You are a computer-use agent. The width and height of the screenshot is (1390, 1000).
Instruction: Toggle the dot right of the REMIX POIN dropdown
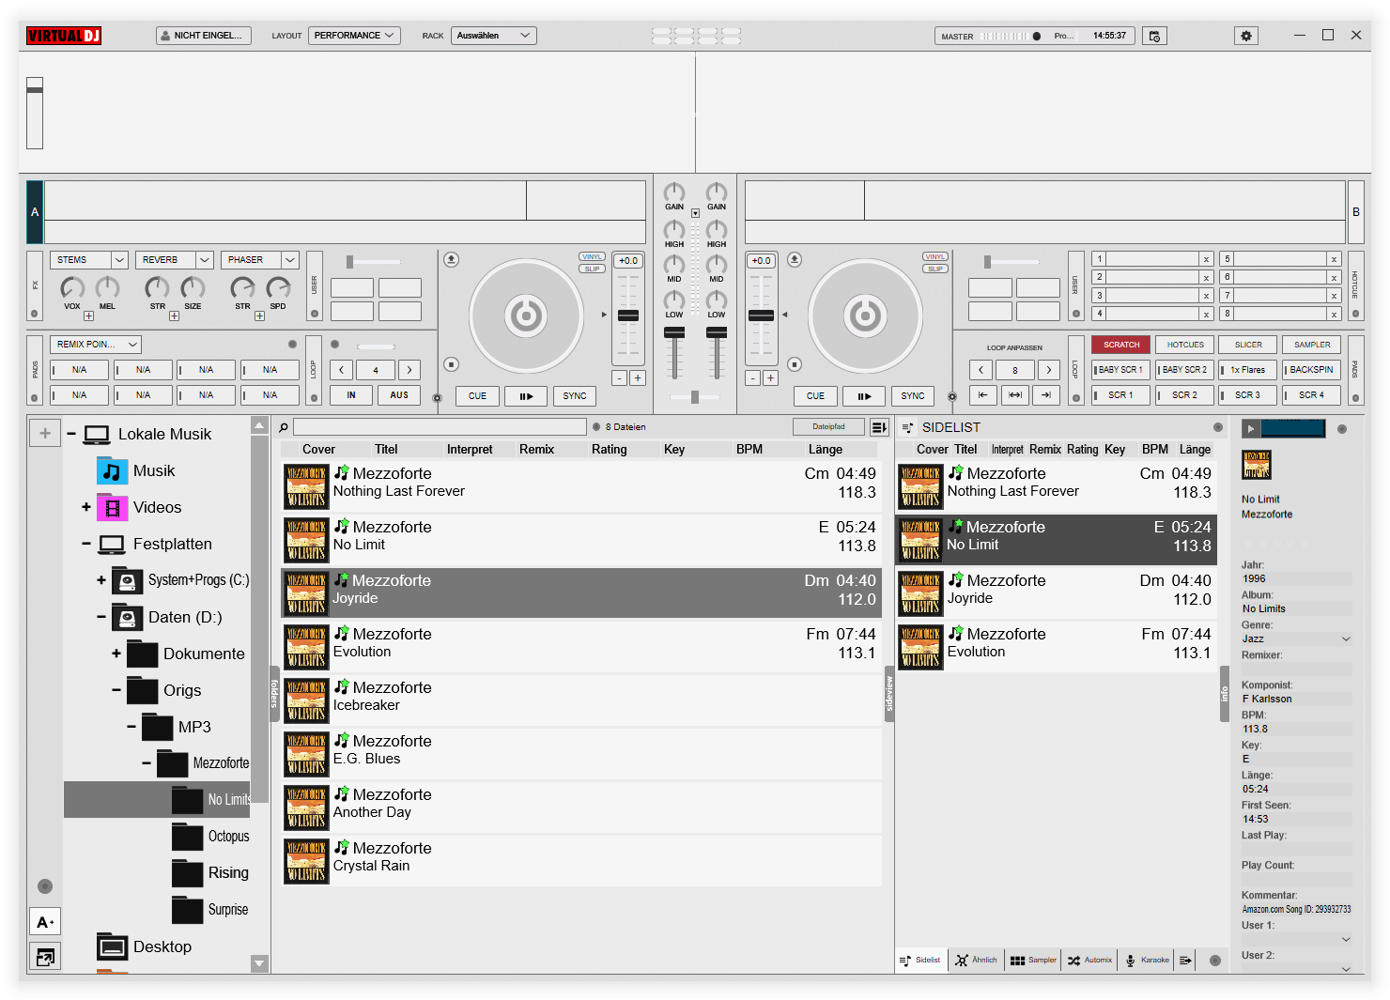pyautogui.click(x=292, y=345)
